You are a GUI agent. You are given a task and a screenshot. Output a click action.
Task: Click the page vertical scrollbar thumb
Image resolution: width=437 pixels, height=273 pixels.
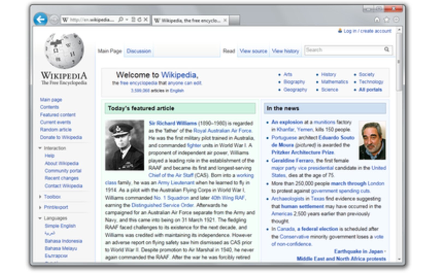click(399, 62)
